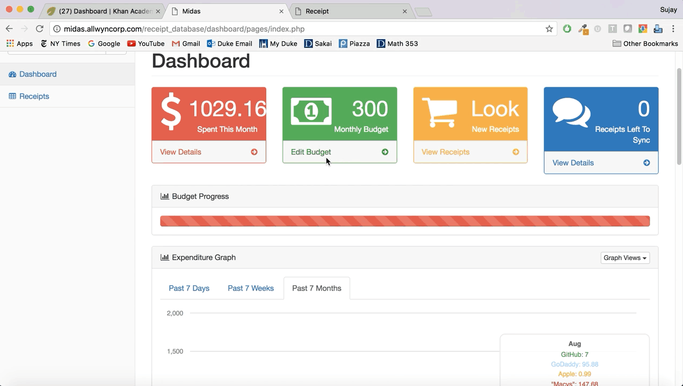Click arrow icon on Receipts Left To Sync card
Screen dimensions: 683x386
[x=646, y=162]
